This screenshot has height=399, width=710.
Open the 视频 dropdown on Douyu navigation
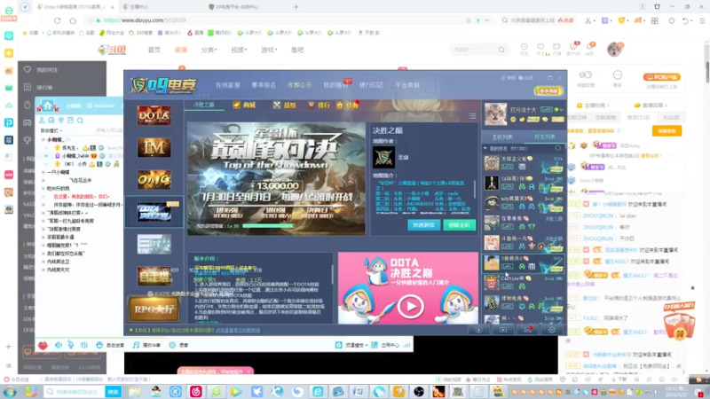coord(239,50)
